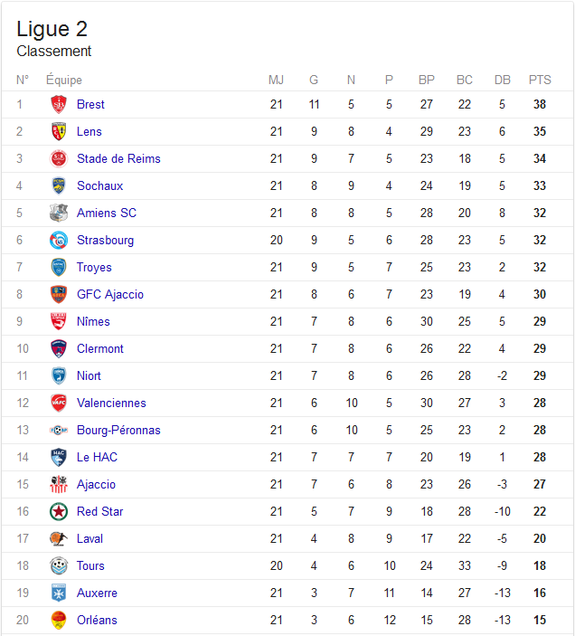This screenshot has height=636, width=575.
Task: Open the Amiens SC team link
Action: pos(107,213)
